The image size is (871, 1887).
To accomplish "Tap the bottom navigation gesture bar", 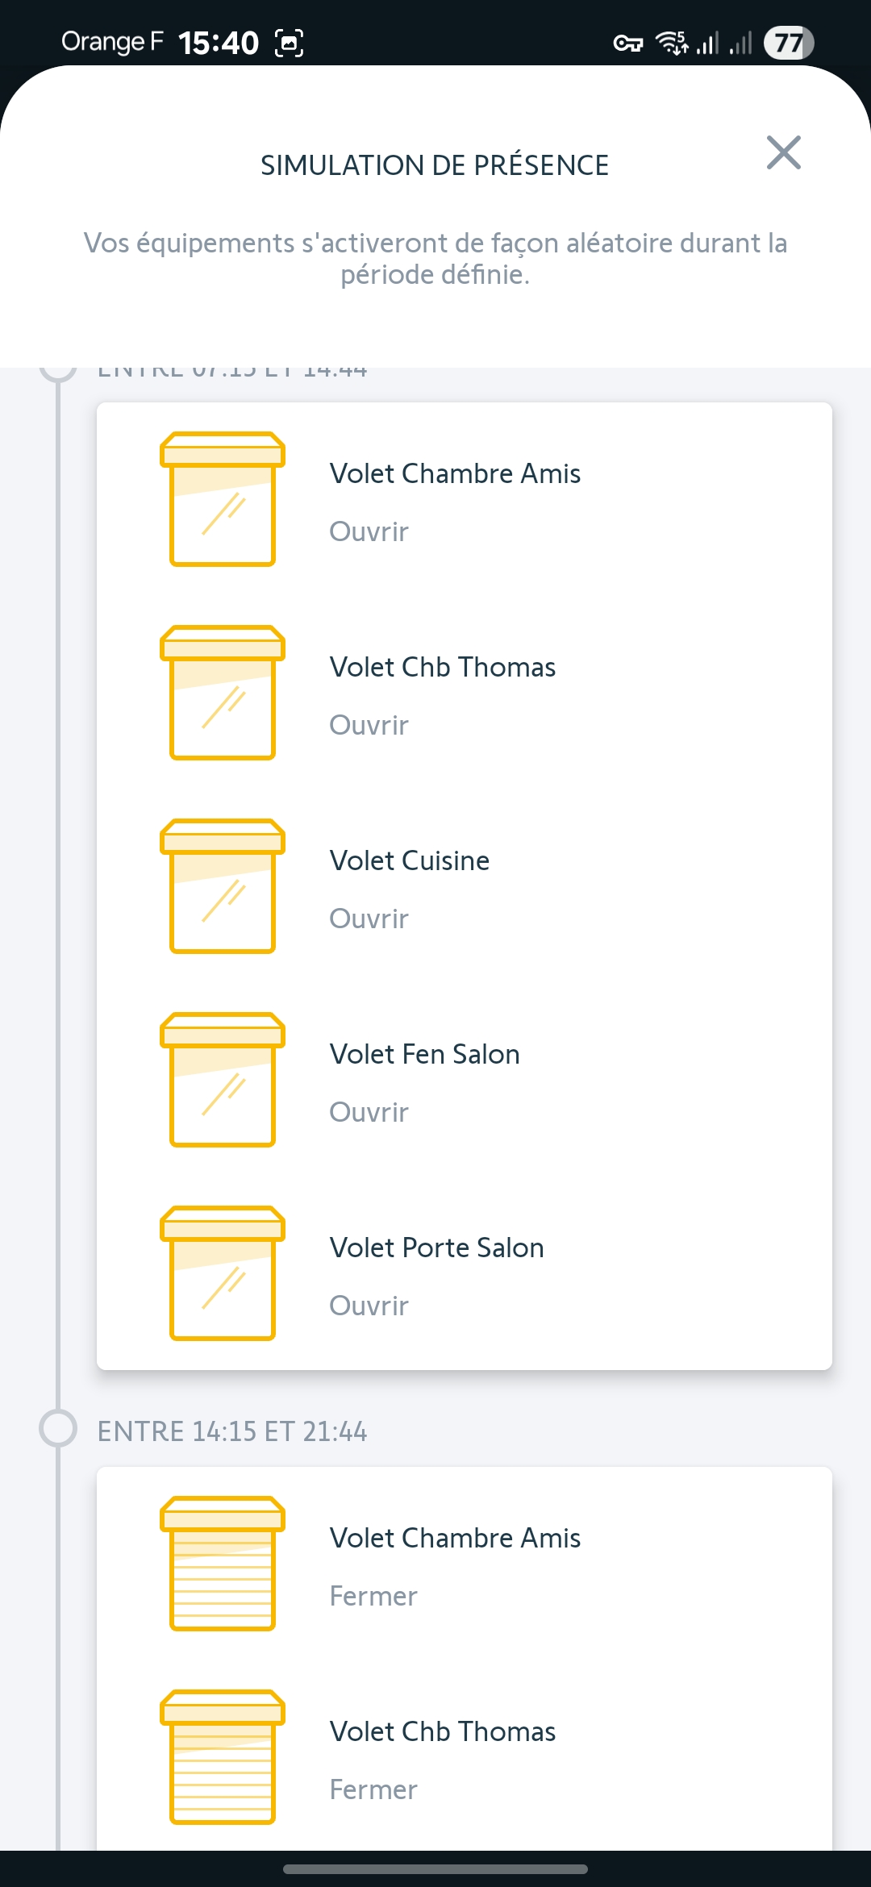I will [x=435, y=1868].
